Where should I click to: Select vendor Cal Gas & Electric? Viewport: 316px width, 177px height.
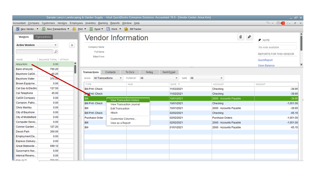pos(44,88)
